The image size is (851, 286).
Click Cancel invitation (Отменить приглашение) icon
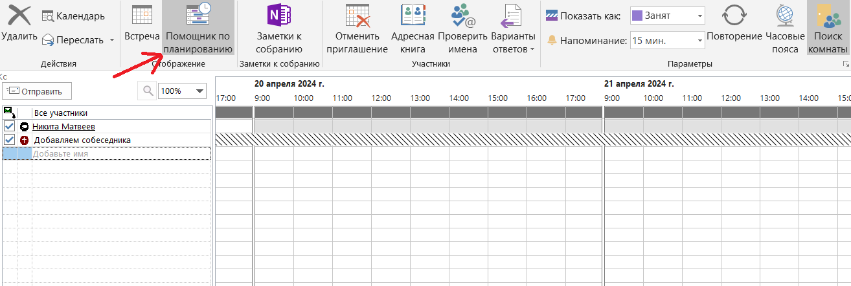[x=357, y=17]
